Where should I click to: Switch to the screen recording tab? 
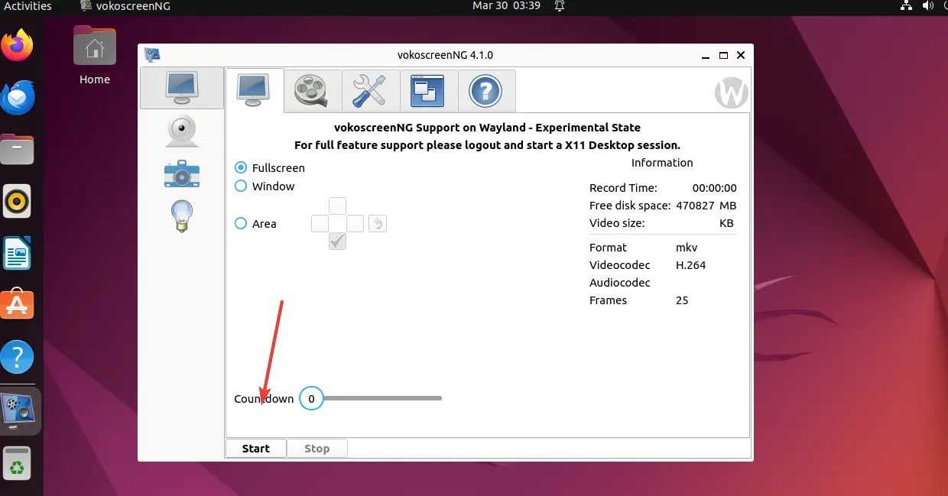click(x=254, y=90)
